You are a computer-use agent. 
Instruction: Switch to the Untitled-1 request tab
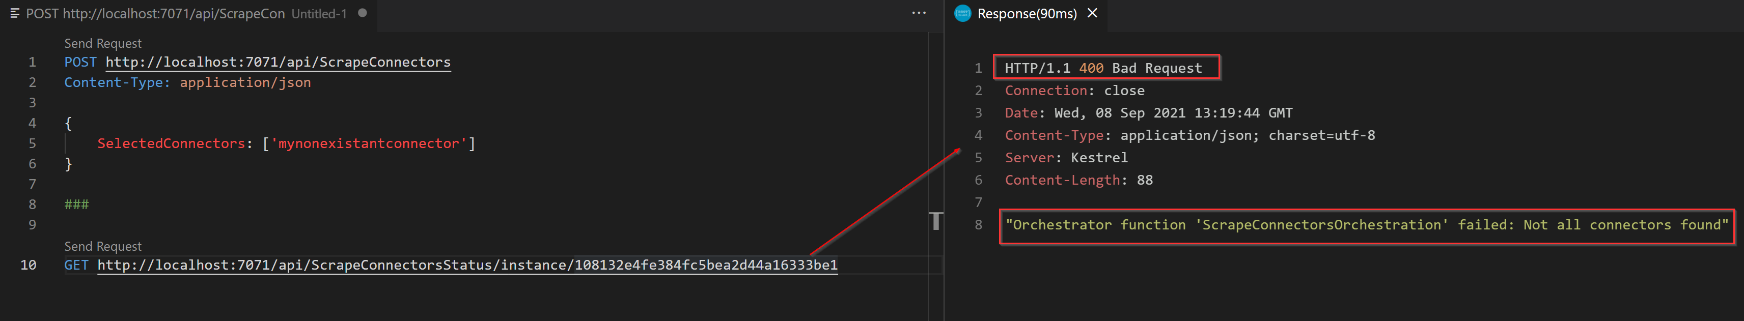(183, 14)
